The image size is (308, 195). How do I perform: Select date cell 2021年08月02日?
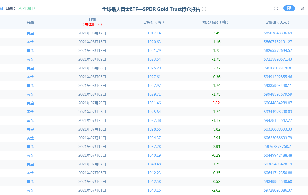click(x=92, y=94)
